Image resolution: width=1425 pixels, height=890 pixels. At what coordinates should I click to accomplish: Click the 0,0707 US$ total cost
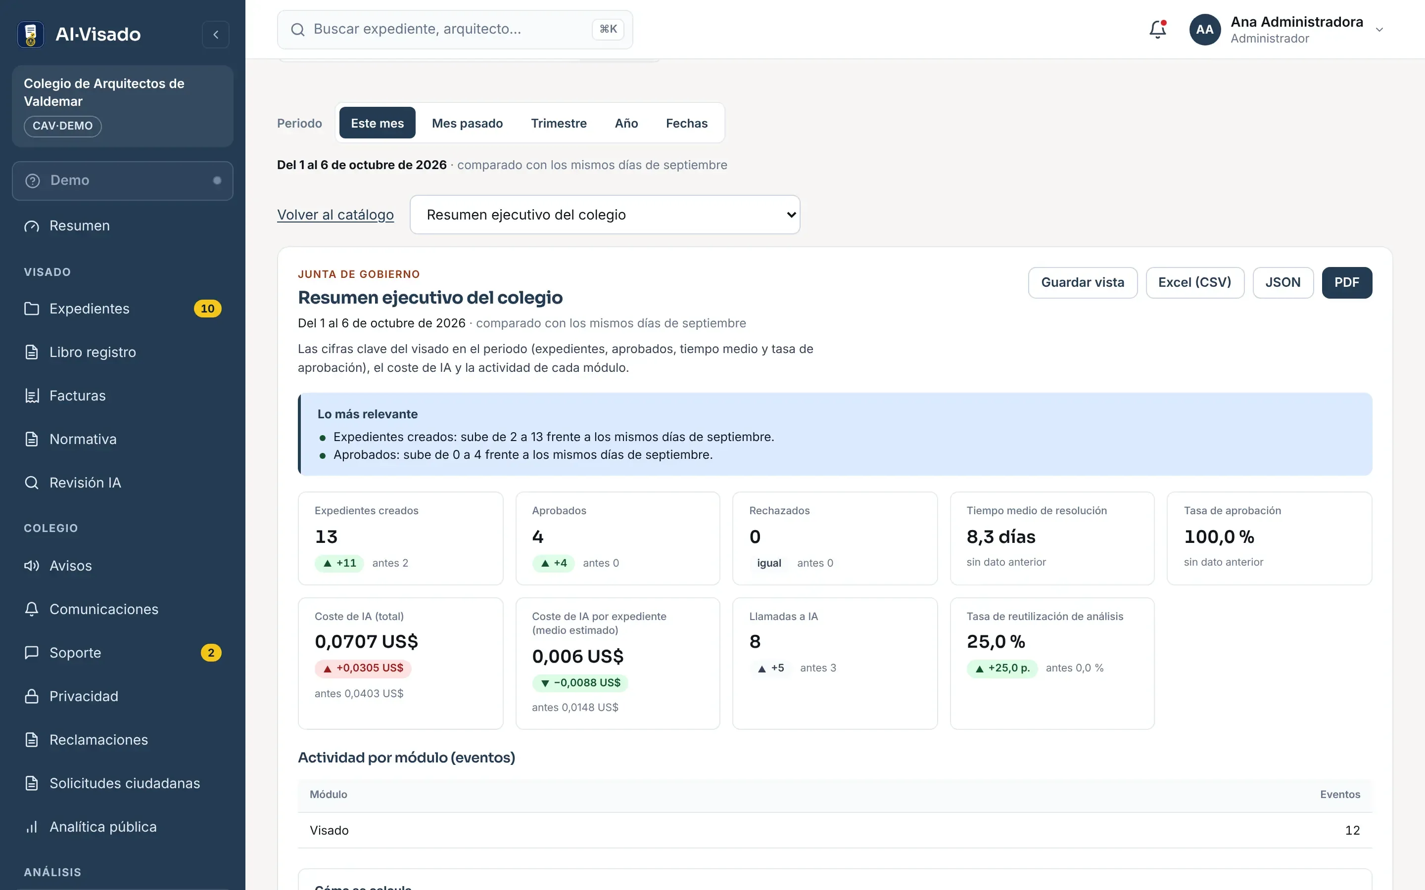(x=366, y=642)
